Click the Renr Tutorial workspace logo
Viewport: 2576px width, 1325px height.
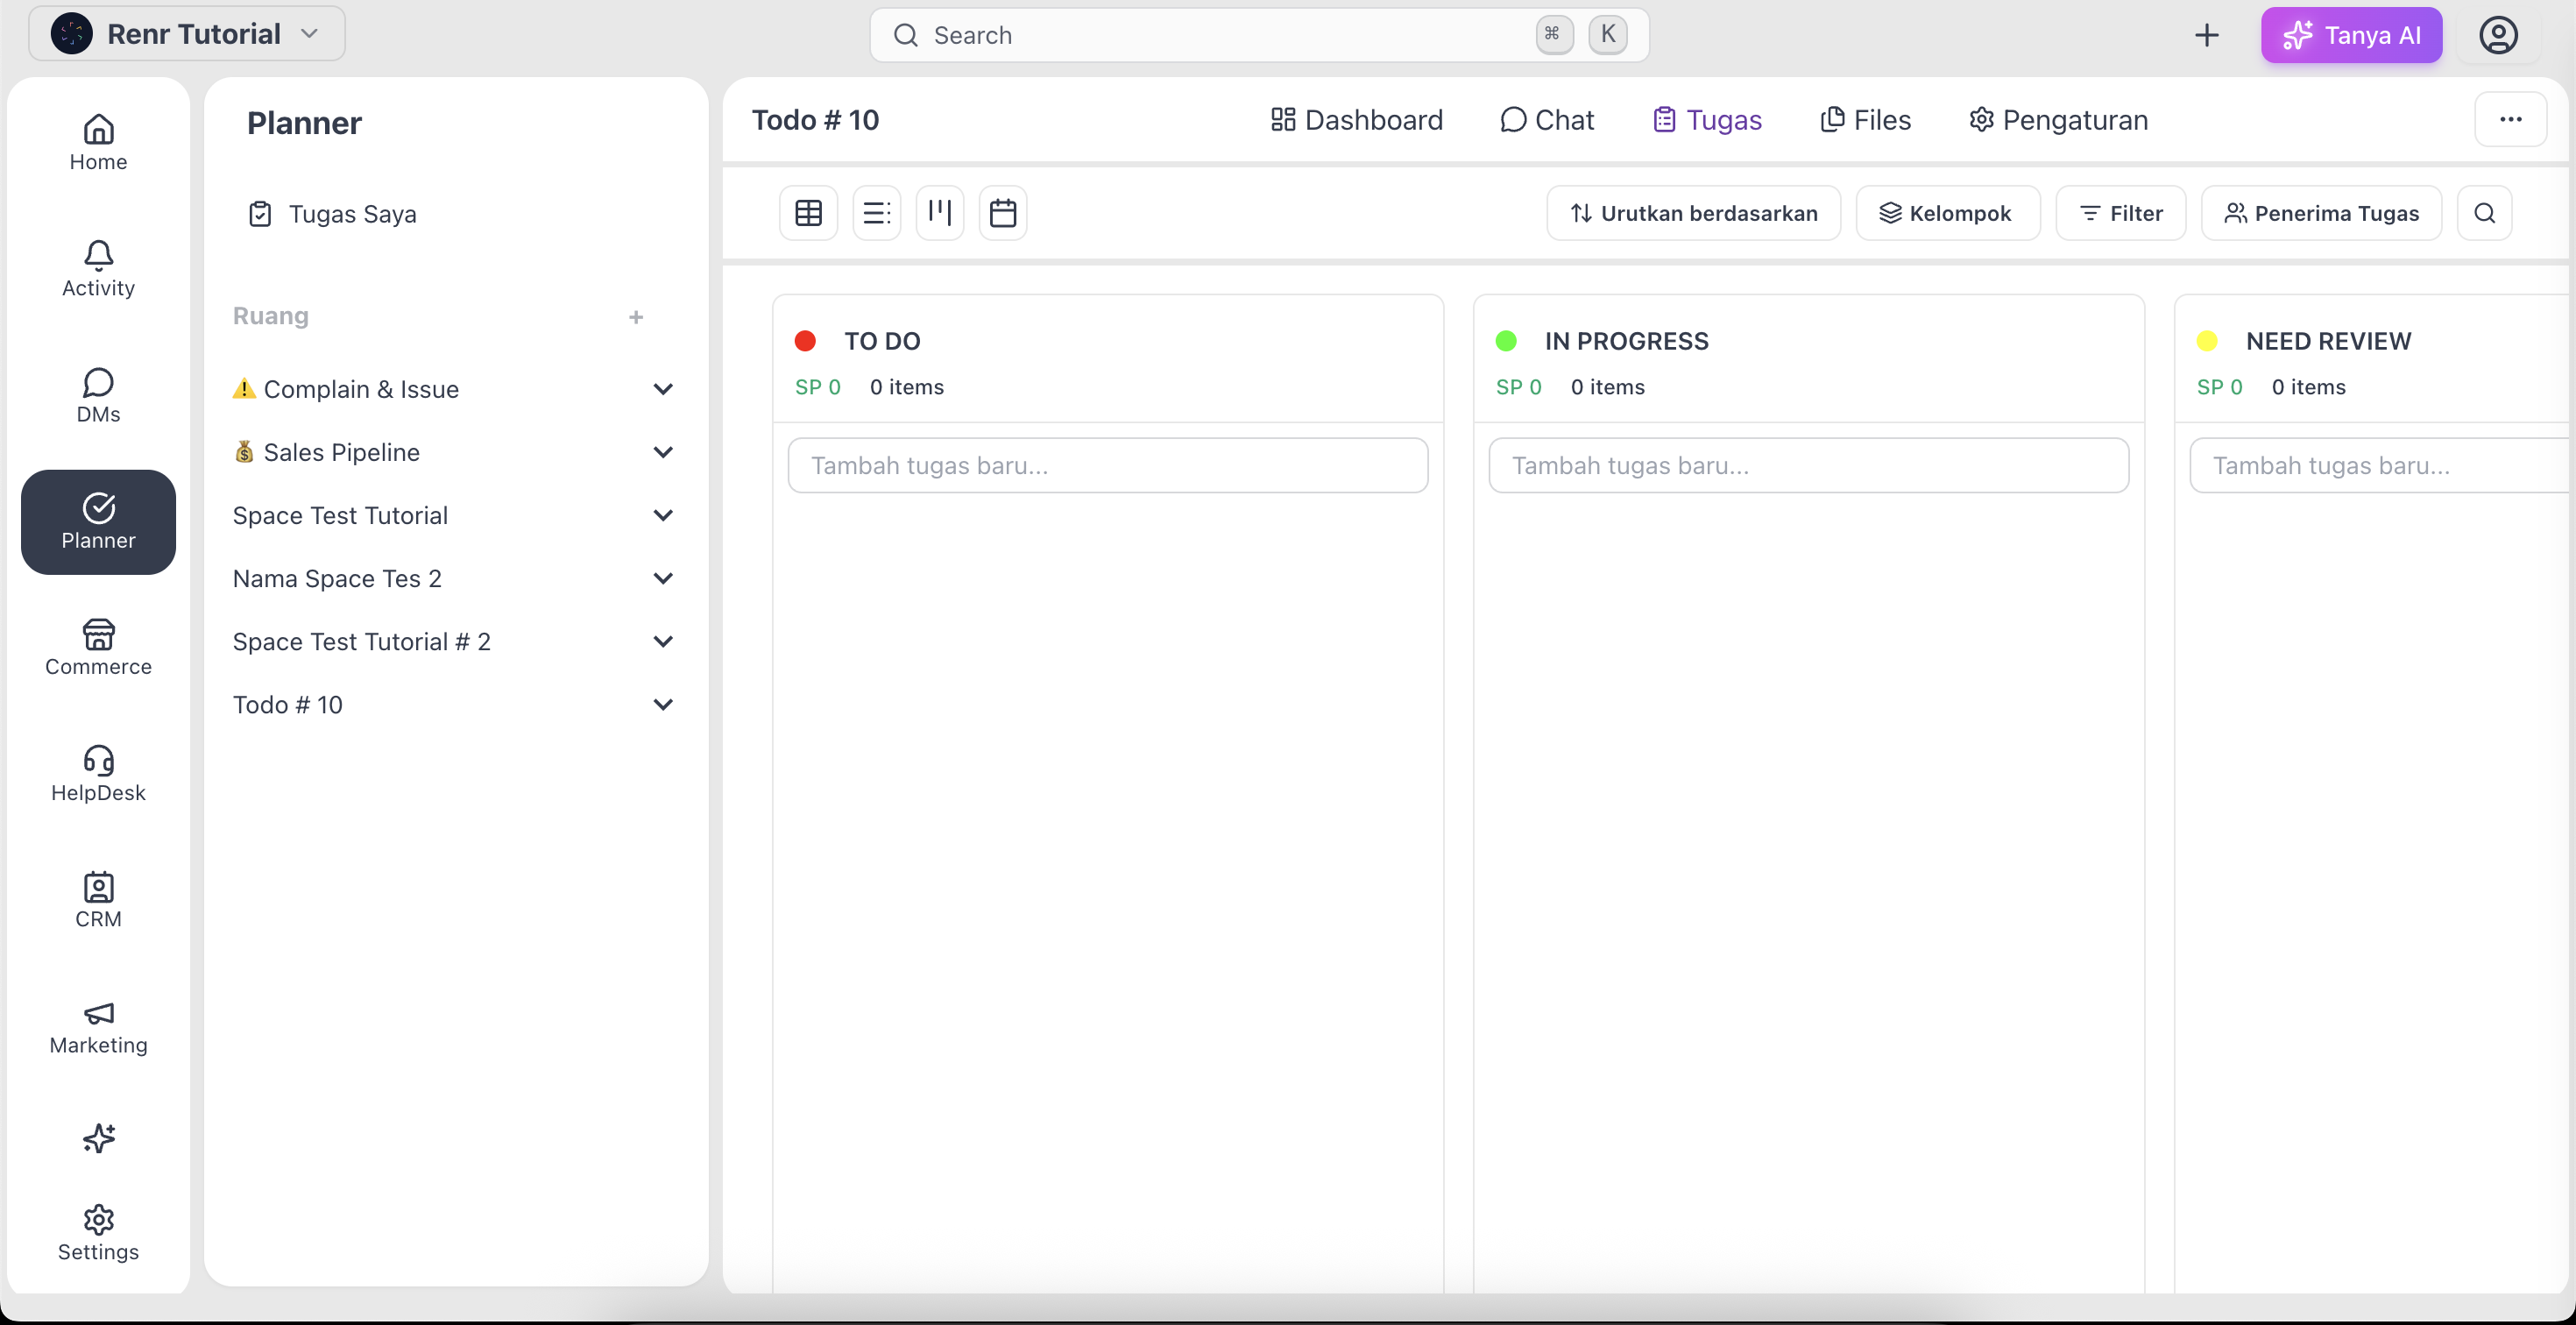pyautogui.click(x=72, y=34)
